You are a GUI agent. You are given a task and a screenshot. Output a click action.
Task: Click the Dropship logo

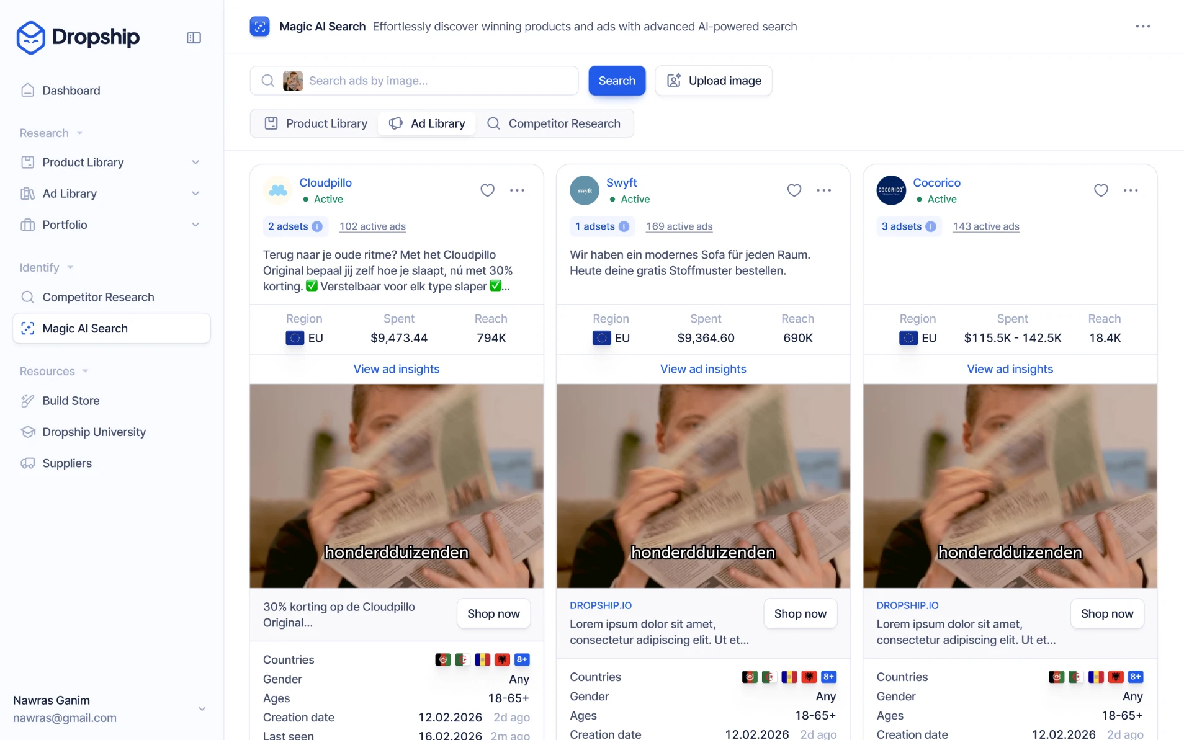78,37
